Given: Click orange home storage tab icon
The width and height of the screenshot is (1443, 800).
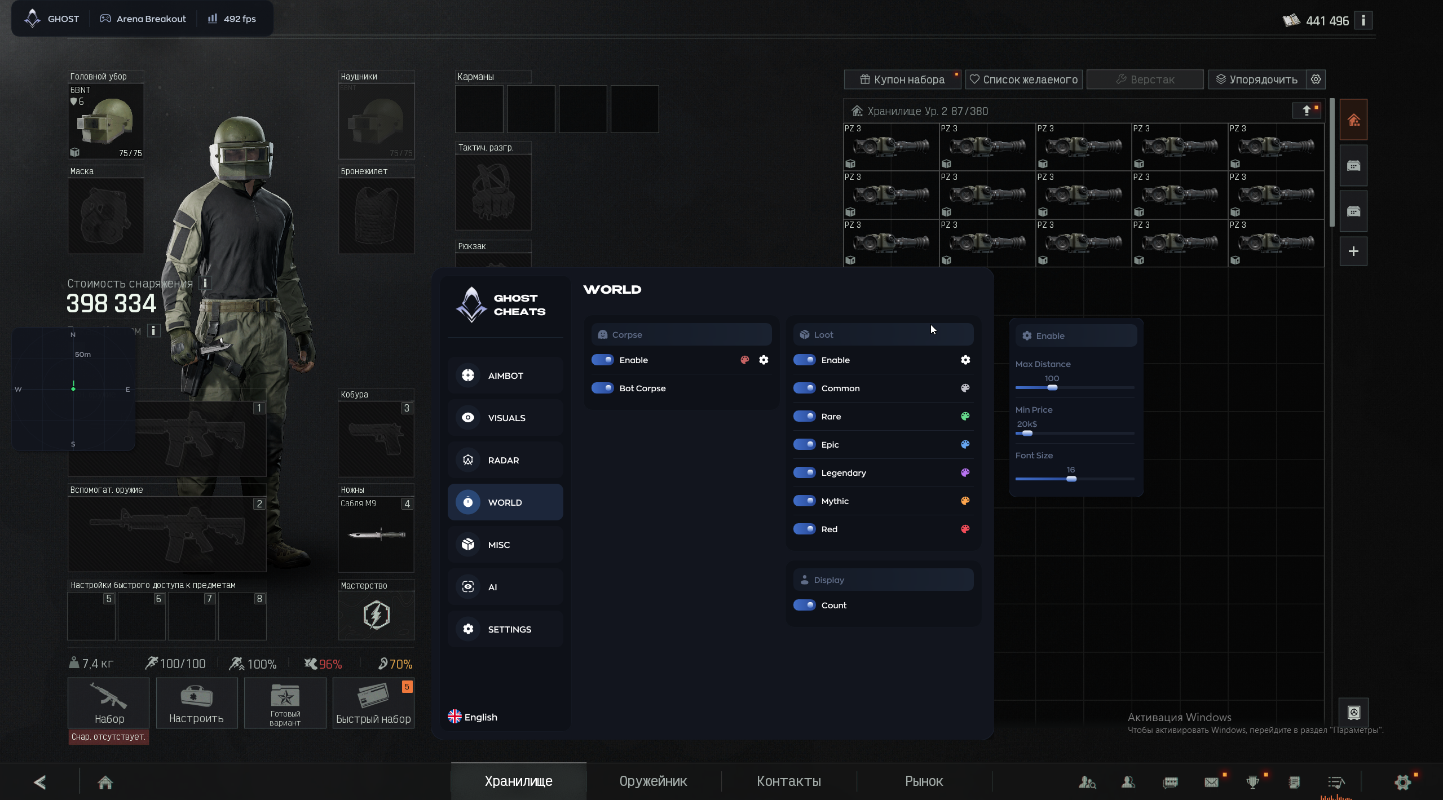Looking at the screenshot, I should pos(1353,120).
